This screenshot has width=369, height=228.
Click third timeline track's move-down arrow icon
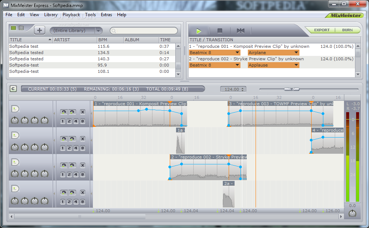[72, 165]
